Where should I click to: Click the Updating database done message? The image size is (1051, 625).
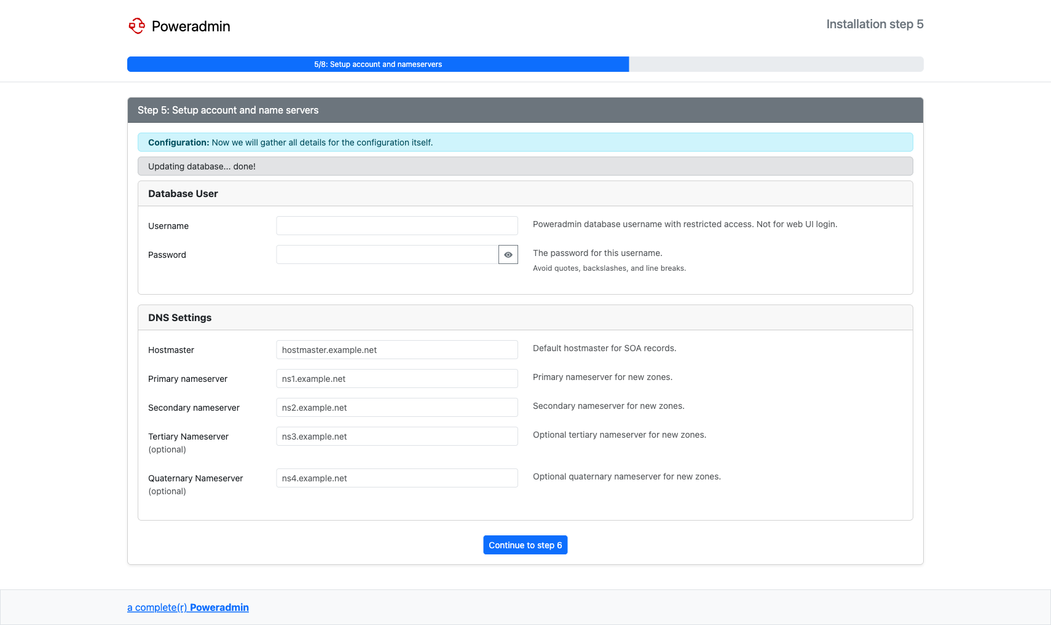point(202,166)
